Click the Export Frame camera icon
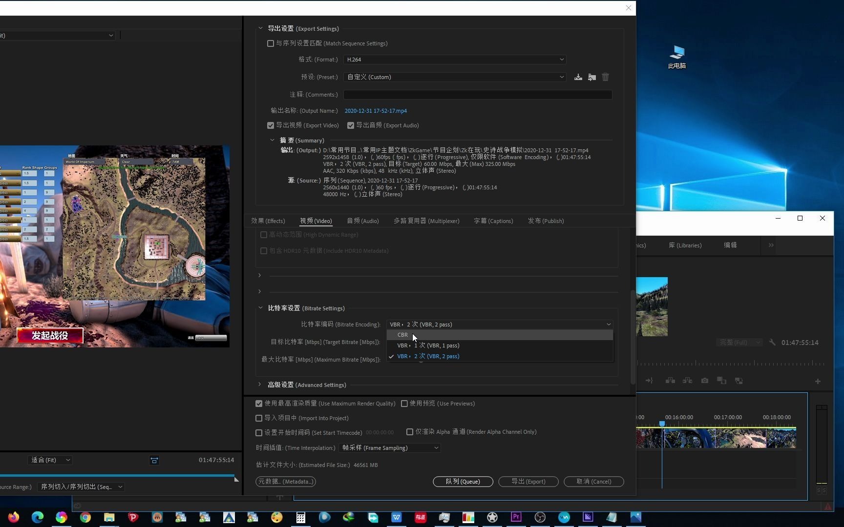Viewport: 844px width, 527px height. (704, 381)
